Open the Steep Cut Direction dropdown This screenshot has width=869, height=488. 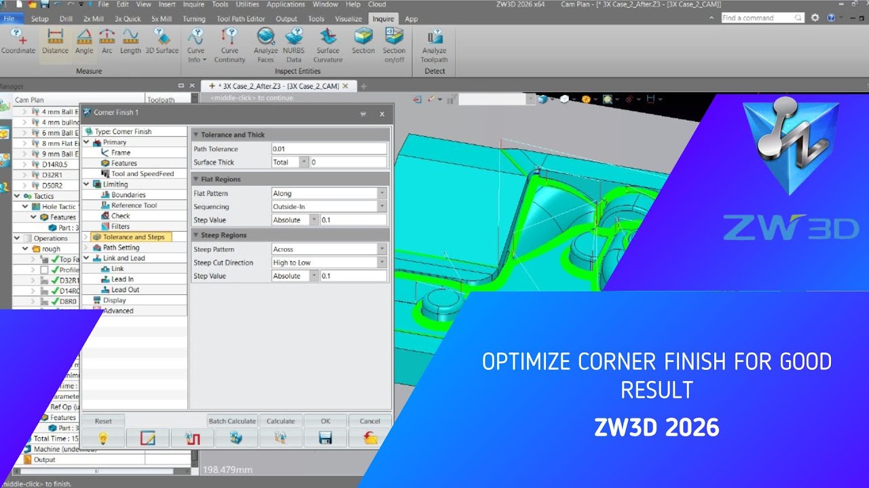click(382, 262)
